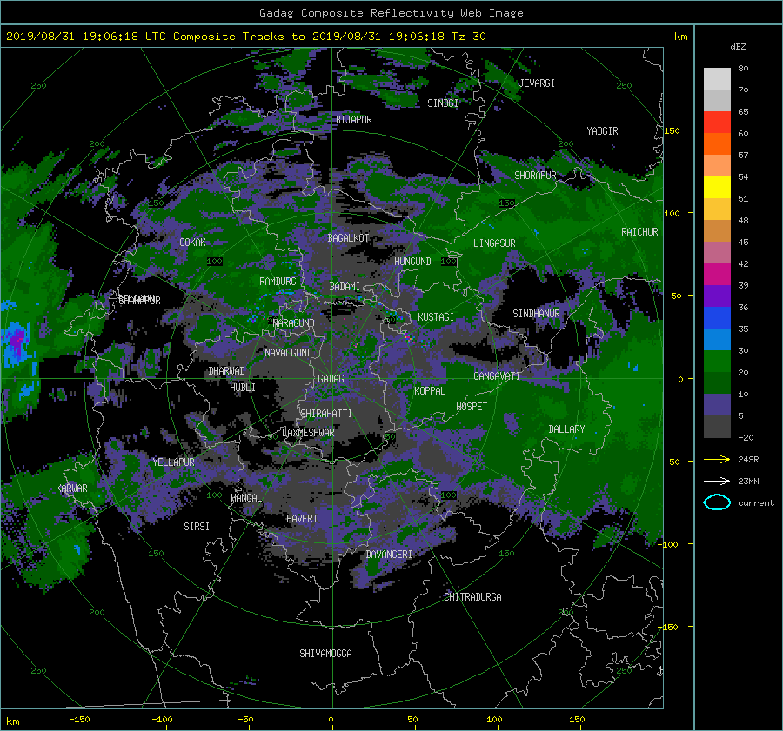Click the CHITRADURGA city label
The height and width of the screenshot is (731, 783).
[x=472, y=597]
